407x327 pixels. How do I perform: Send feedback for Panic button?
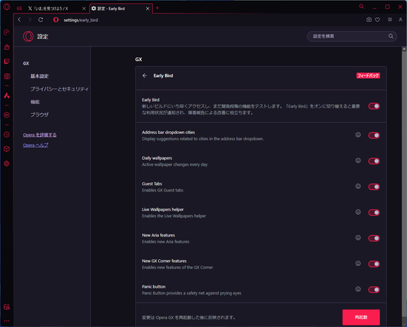coord(358,289)
